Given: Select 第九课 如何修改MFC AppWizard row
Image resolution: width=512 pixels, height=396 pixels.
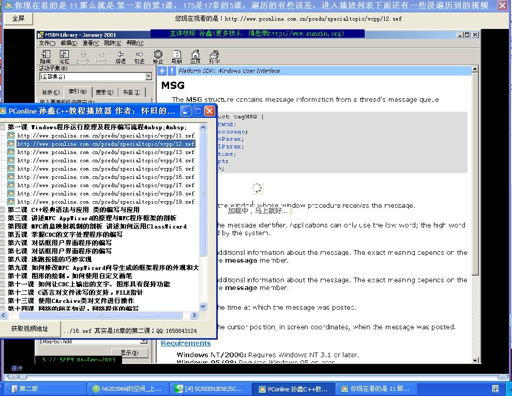Looking at the screenshot, I should point(103,268).
